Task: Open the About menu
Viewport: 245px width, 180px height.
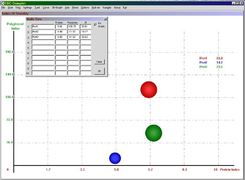Action: pos(117,8)
